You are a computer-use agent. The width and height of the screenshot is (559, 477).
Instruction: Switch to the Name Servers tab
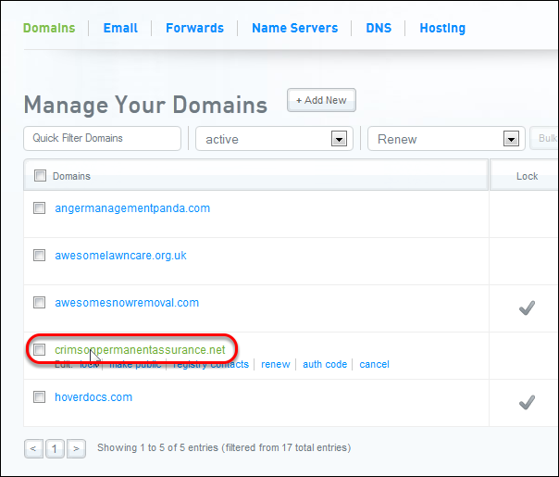pos(294,28)
